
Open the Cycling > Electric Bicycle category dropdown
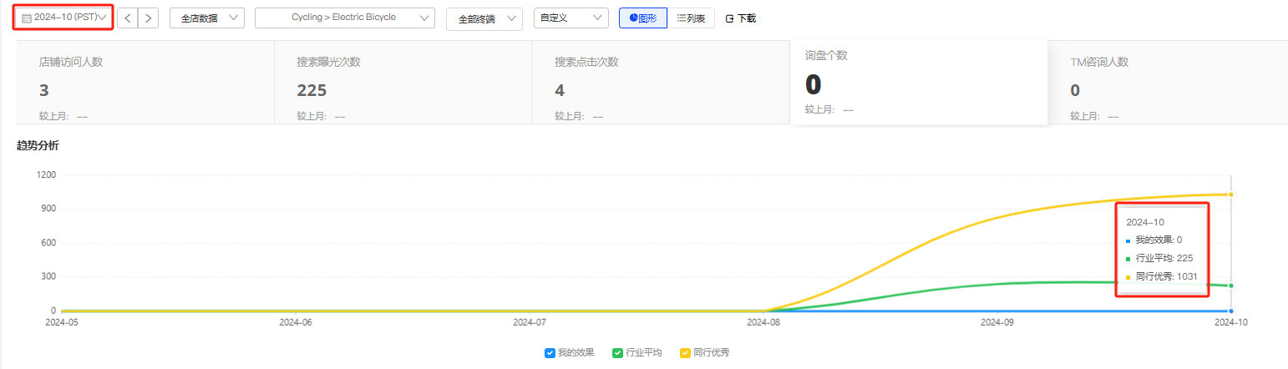pos(344,18)
